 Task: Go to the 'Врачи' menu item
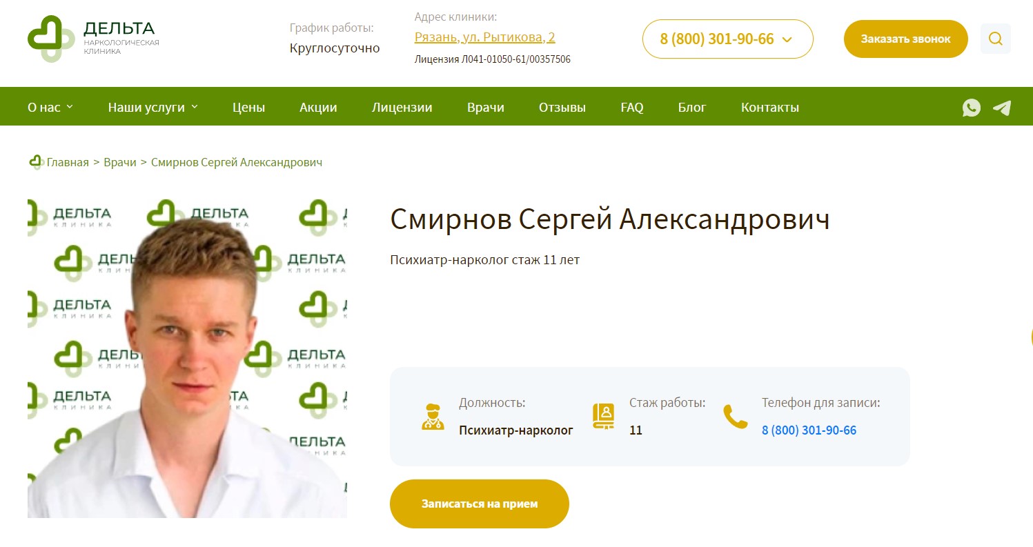pyautogui.click(x=485, y=108)
